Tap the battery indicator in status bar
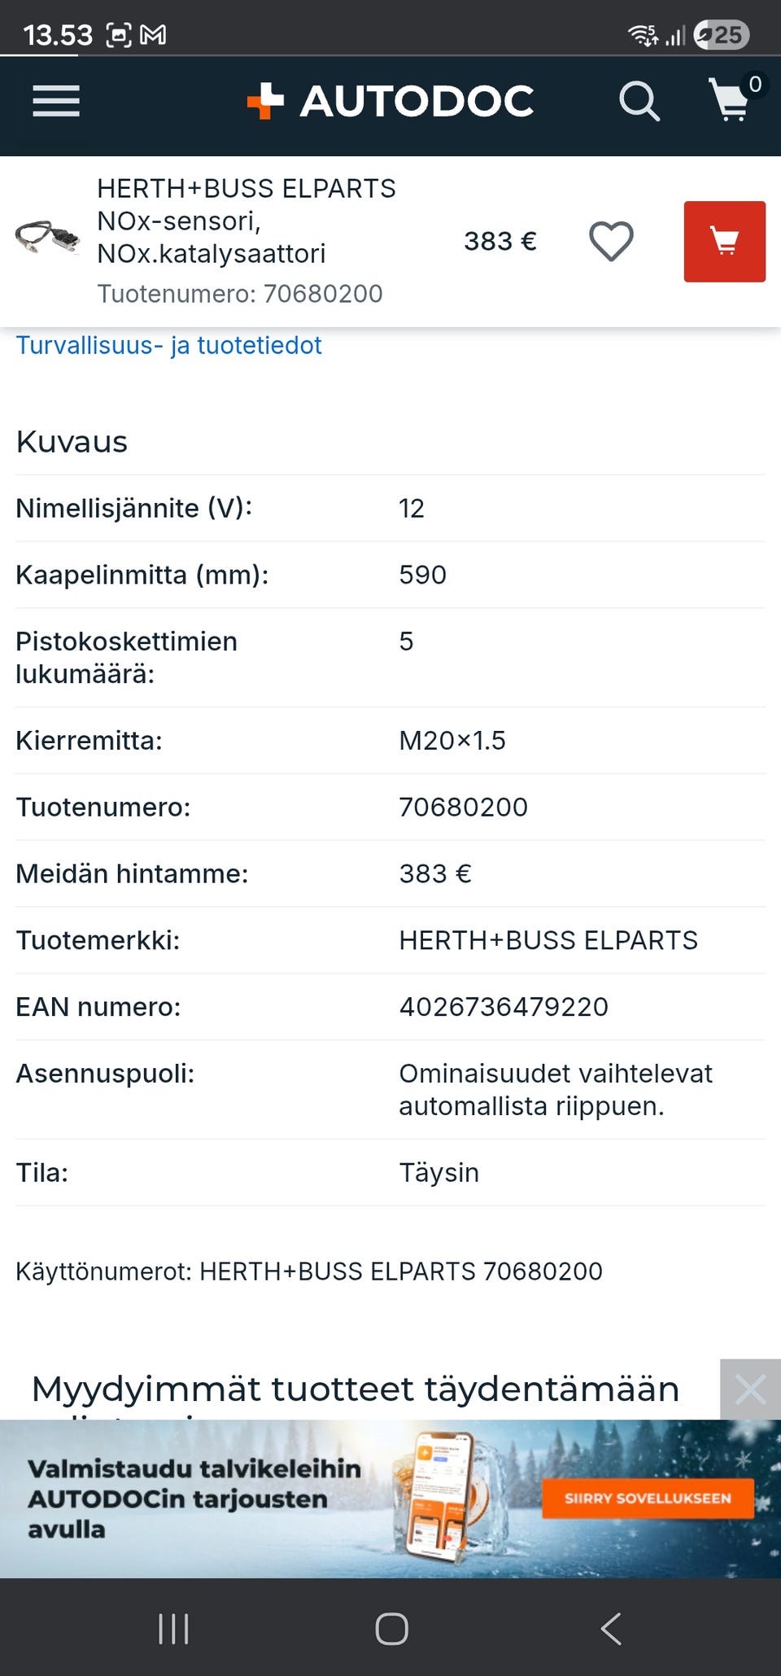 [x=722, y=35]
